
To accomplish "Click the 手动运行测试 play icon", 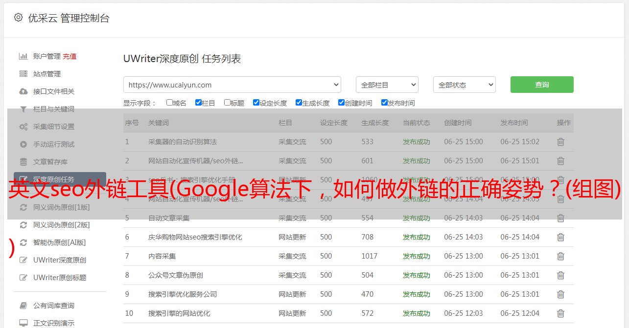I will (23, 144).
